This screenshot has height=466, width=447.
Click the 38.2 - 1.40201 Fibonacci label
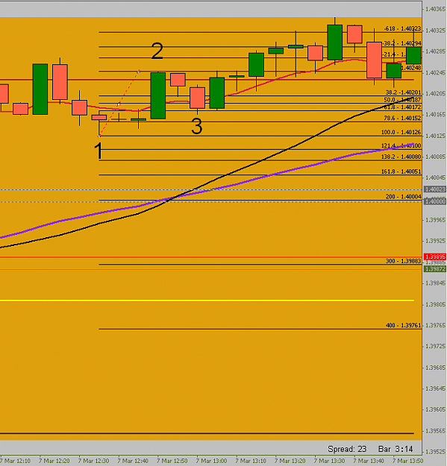click(403, 92)
